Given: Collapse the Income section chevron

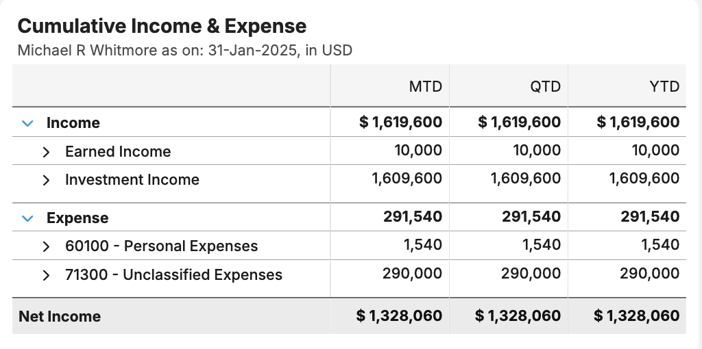Looking at the screenshot, I should click(27, 123).
